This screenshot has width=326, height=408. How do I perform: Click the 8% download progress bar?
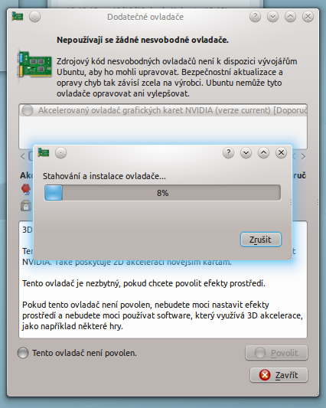(162, 193)
